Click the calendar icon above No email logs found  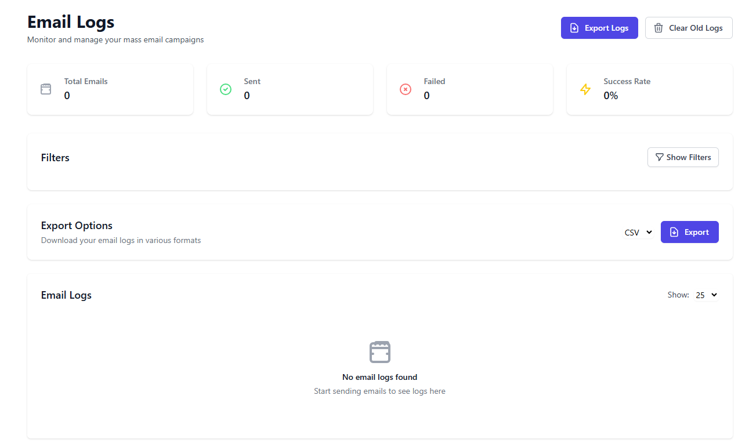[379, 351]
